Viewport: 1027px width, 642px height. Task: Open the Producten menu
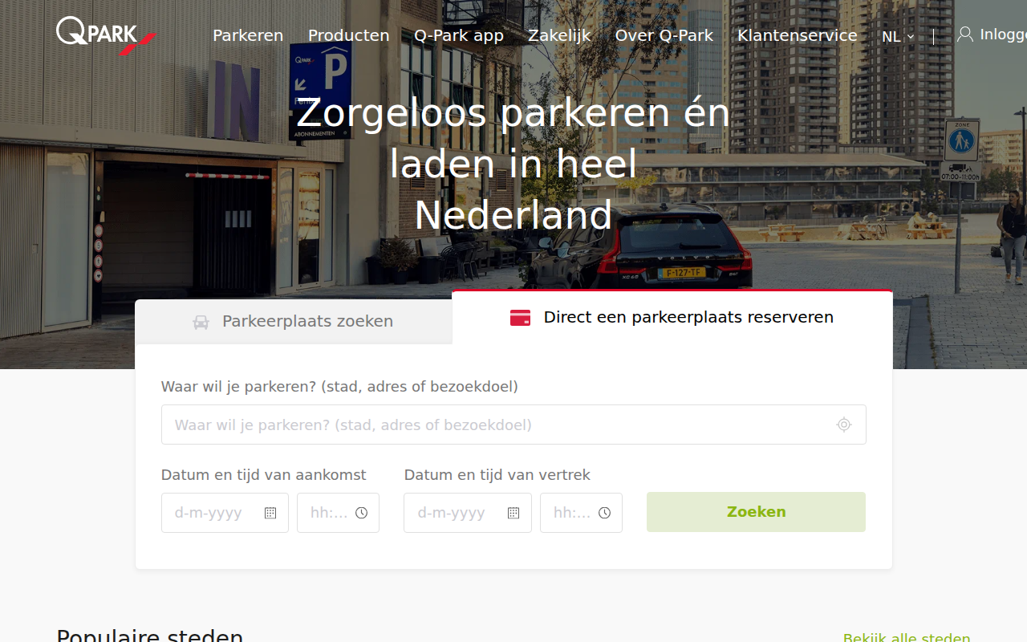[x=348, y=35]
